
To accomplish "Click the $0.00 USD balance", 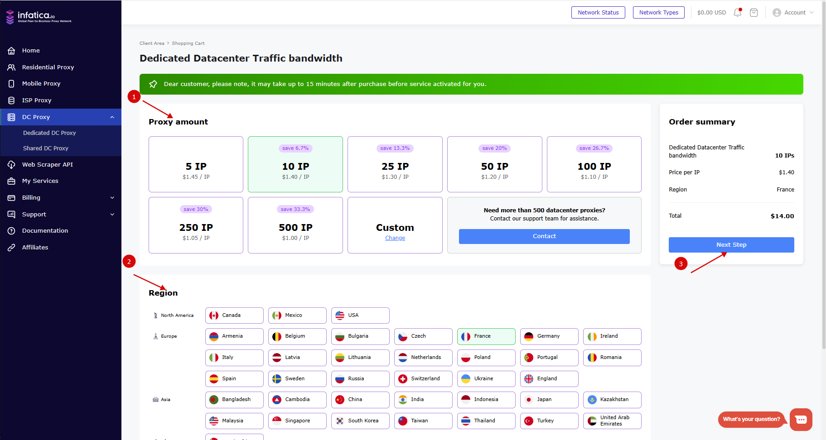I will [x=711, y=13].
